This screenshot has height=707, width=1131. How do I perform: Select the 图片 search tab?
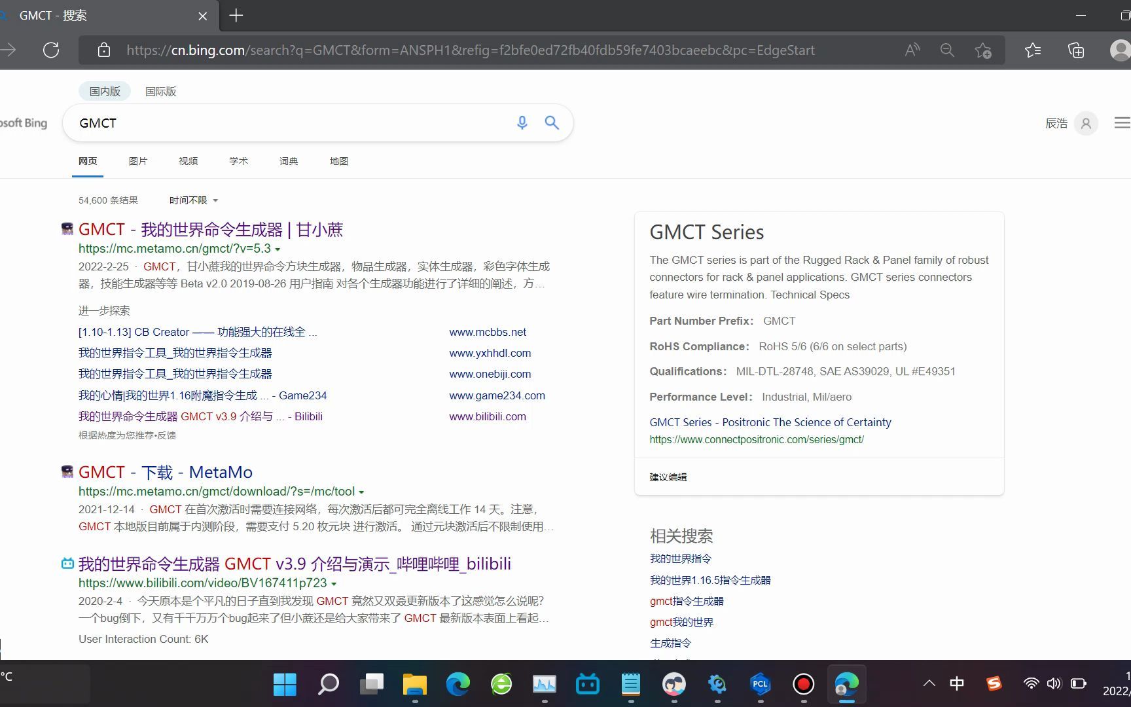pos(137,161)
